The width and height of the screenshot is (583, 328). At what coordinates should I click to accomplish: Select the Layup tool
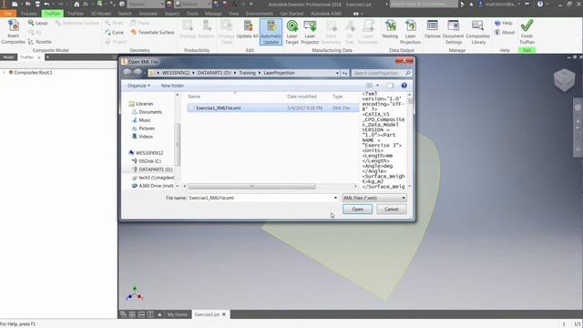pyautogui.click(x=38, y=23)
